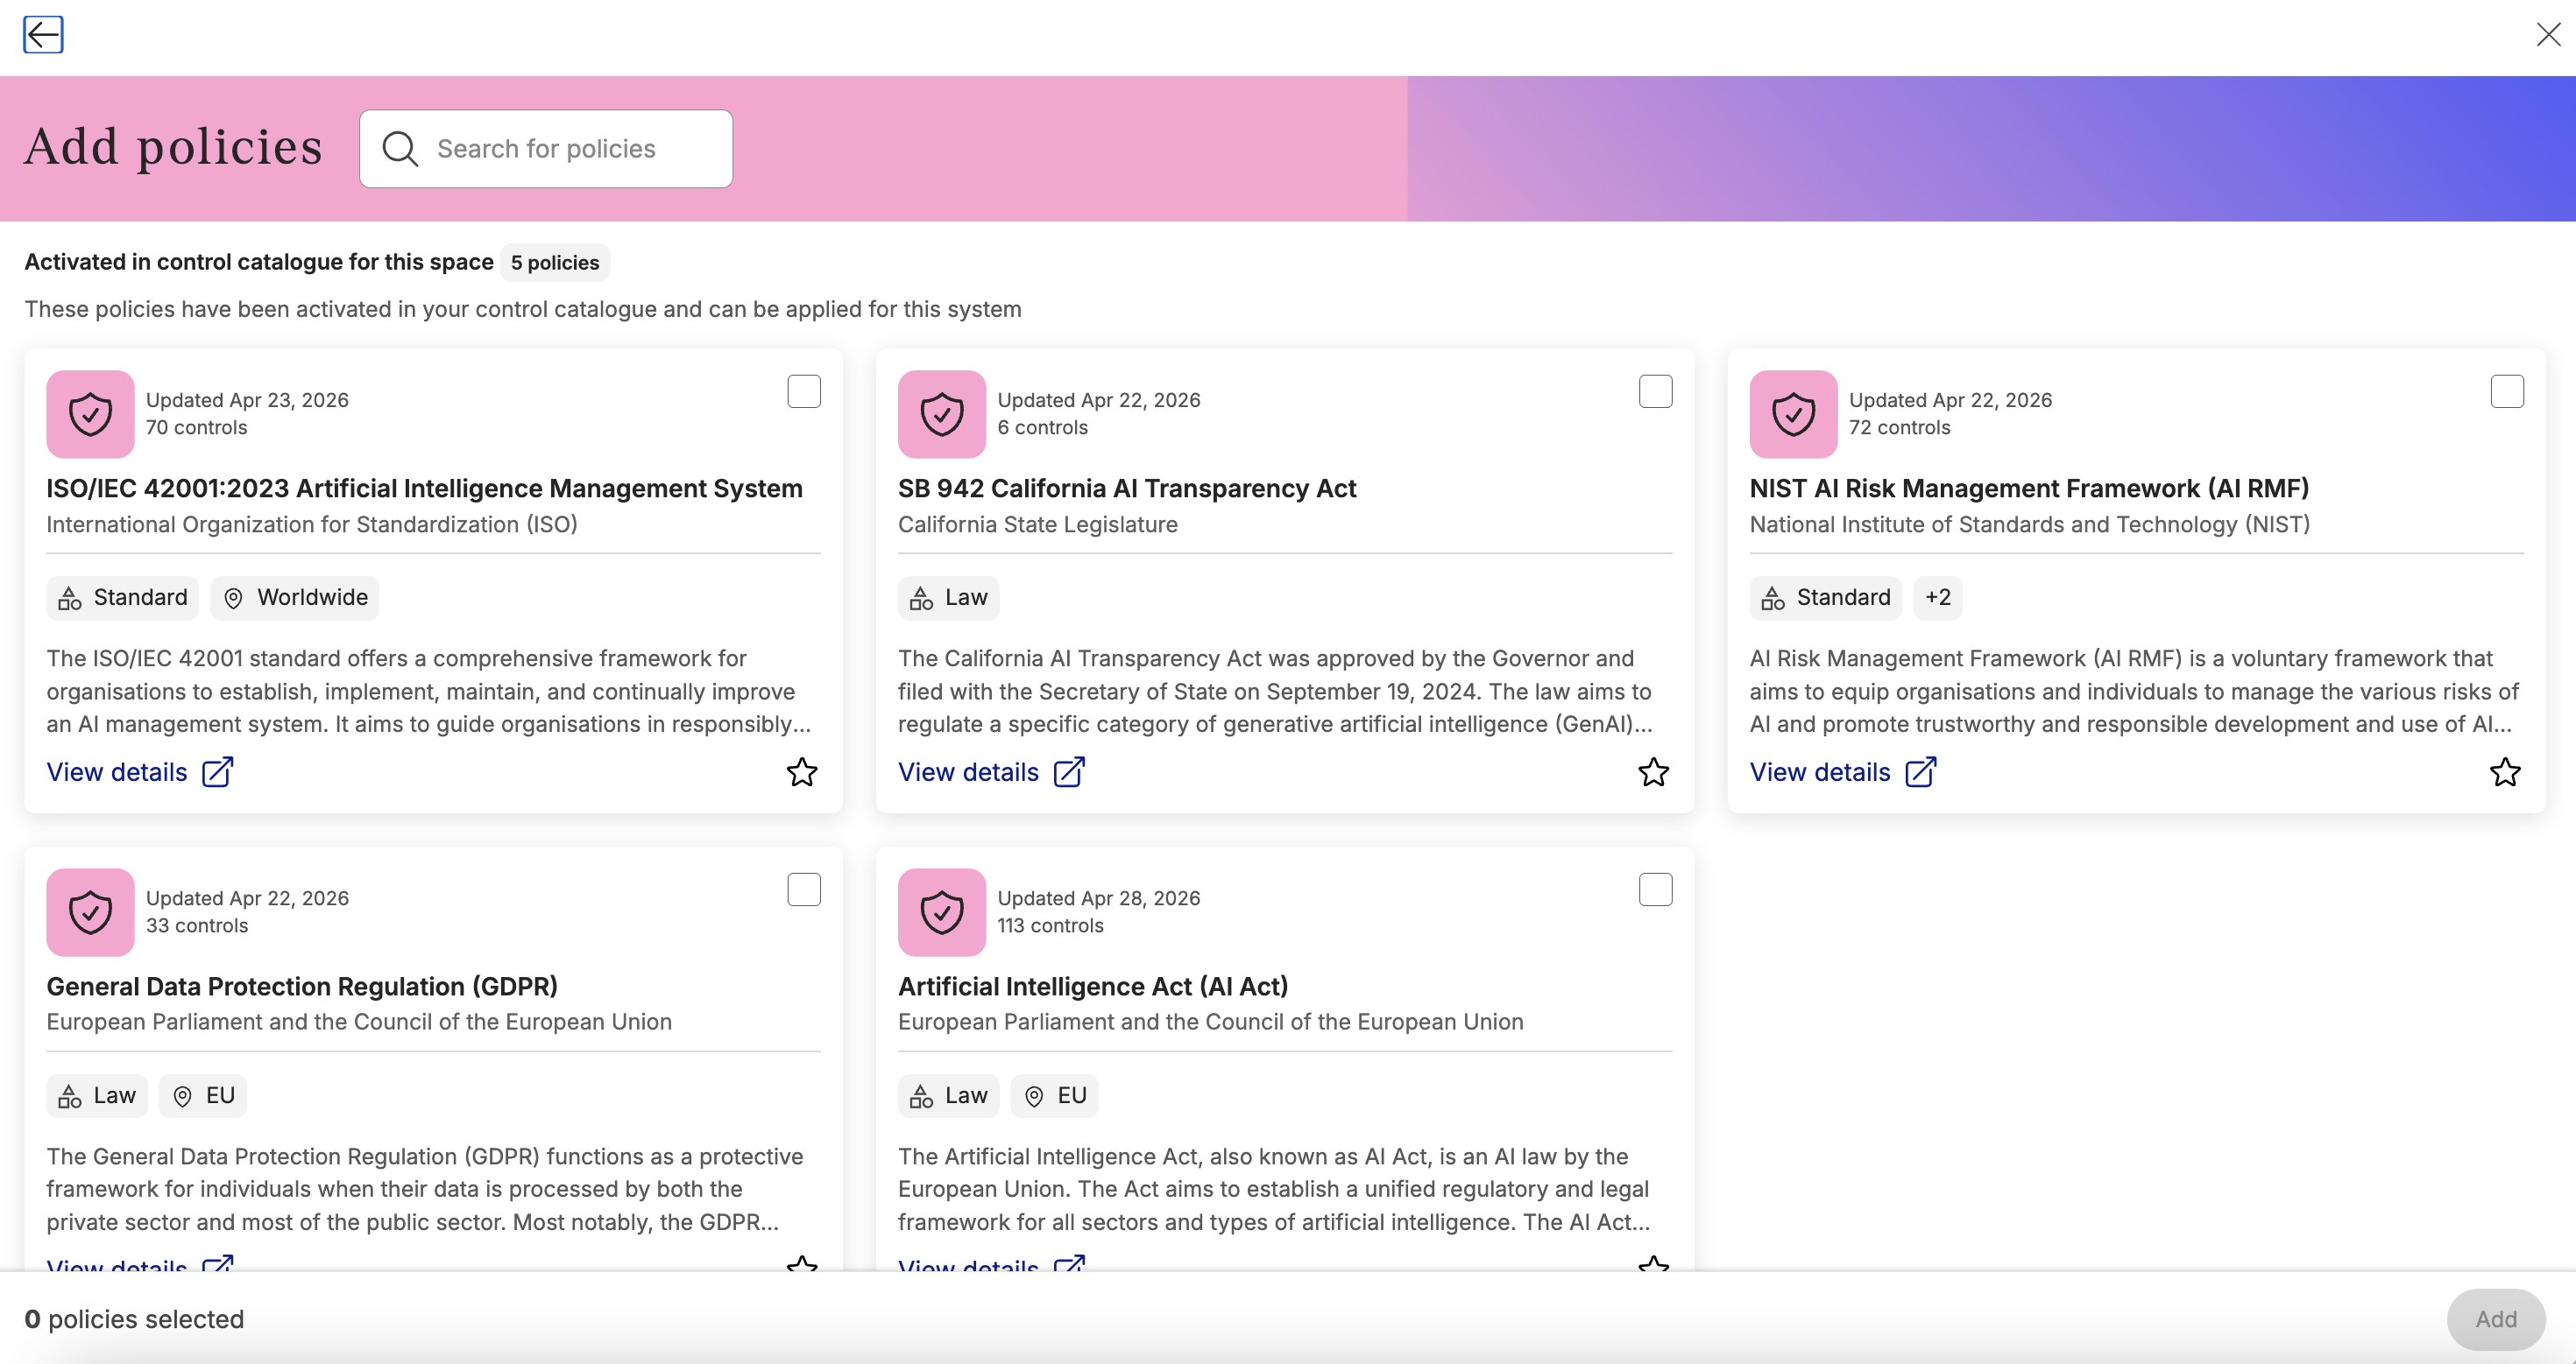Click '6 controls' on the SB 942 card
This screenshot has width=2576, height=1364.
(x=1042, y=428)
